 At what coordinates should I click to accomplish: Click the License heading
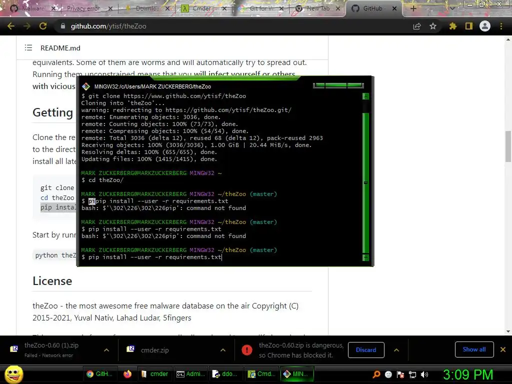[52, 281]
